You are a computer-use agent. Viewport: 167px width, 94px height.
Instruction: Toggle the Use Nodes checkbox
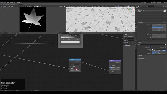click(x=20, y=33)
